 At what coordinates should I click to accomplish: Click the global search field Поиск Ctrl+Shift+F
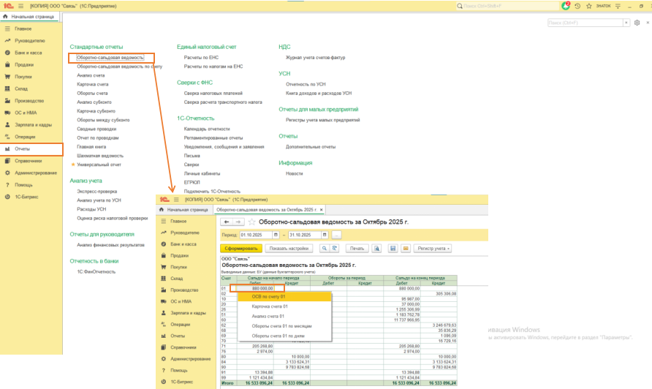tap(508, 7)
